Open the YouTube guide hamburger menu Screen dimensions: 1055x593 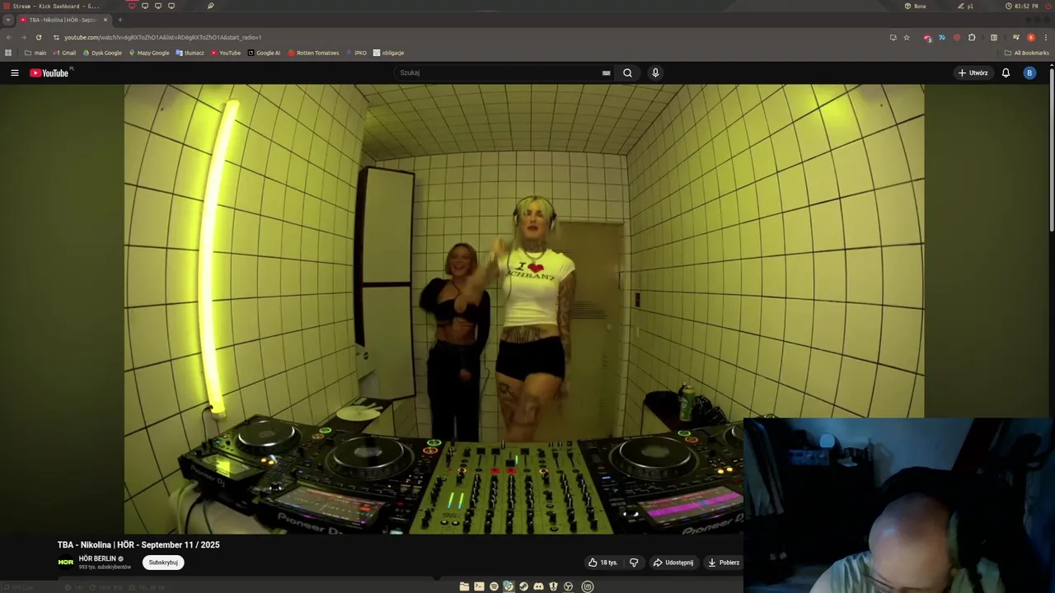pyautogui.click(x=14, y=72)
